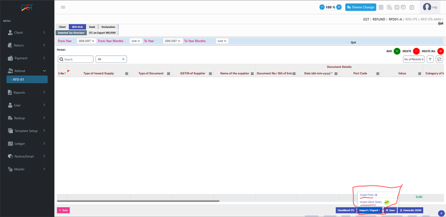Viewport: 446px width, 217px height.
Task: Collapse the Refund menu in sidebar
Action: pos(27,71)
